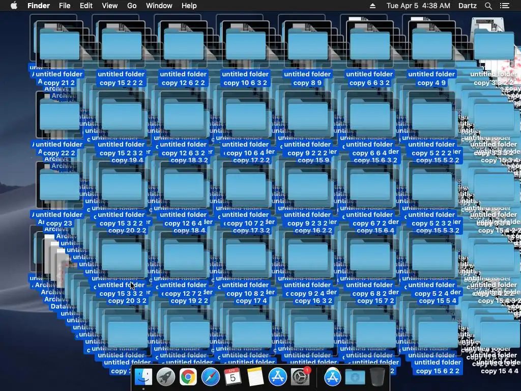The image size is (521, 391).
Task: Click label 'untitled folder copy 9 2 4'
Action: pyautogui.click(x=307, y=289)
